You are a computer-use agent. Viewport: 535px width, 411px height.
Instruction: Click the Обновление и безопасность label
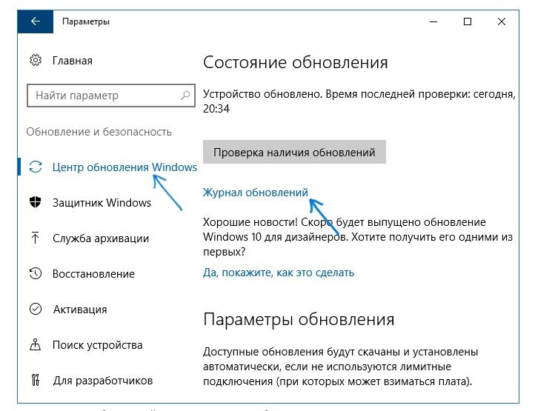[x=99, y=132]
